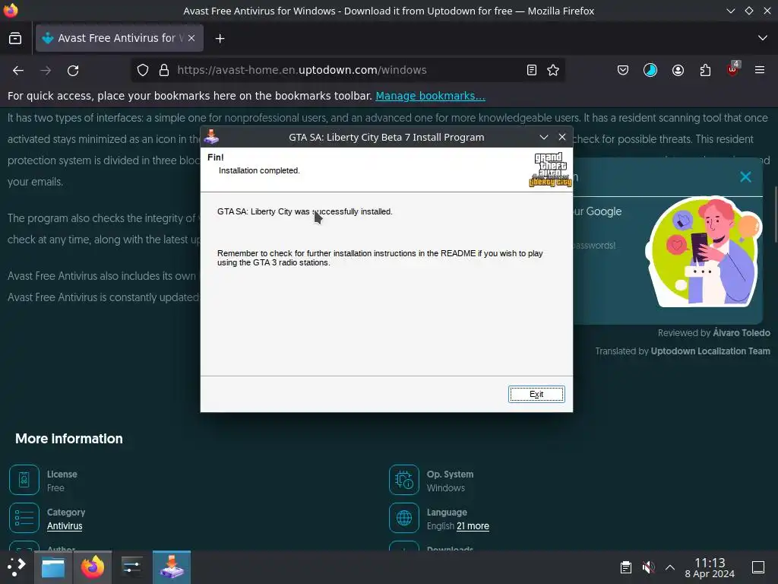Click the Category list icon

point(24,518)
